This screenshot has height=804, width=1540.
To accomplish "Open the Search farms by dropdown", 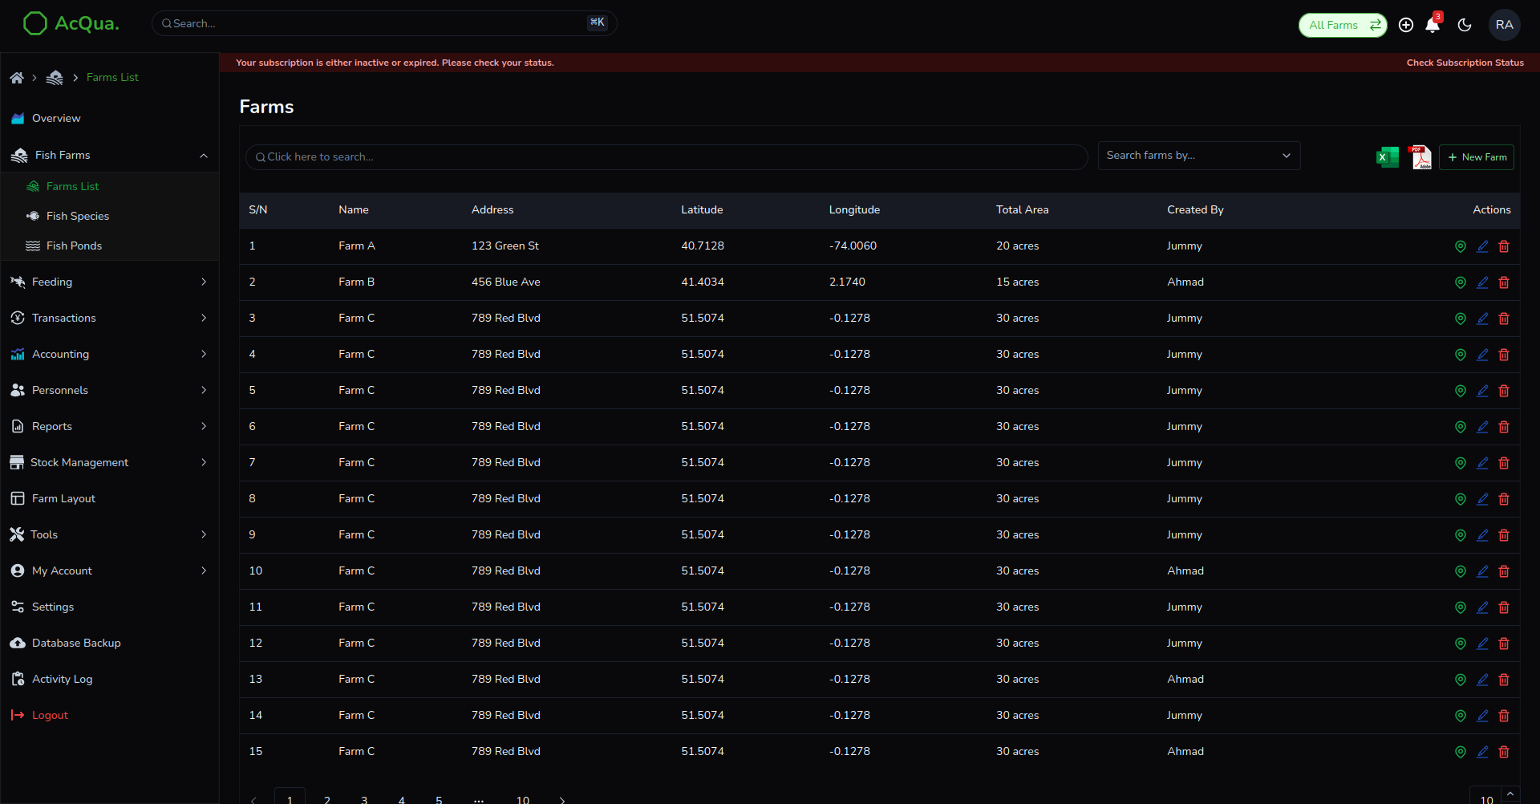I will pyautogui.click(x=1198, y=155).
